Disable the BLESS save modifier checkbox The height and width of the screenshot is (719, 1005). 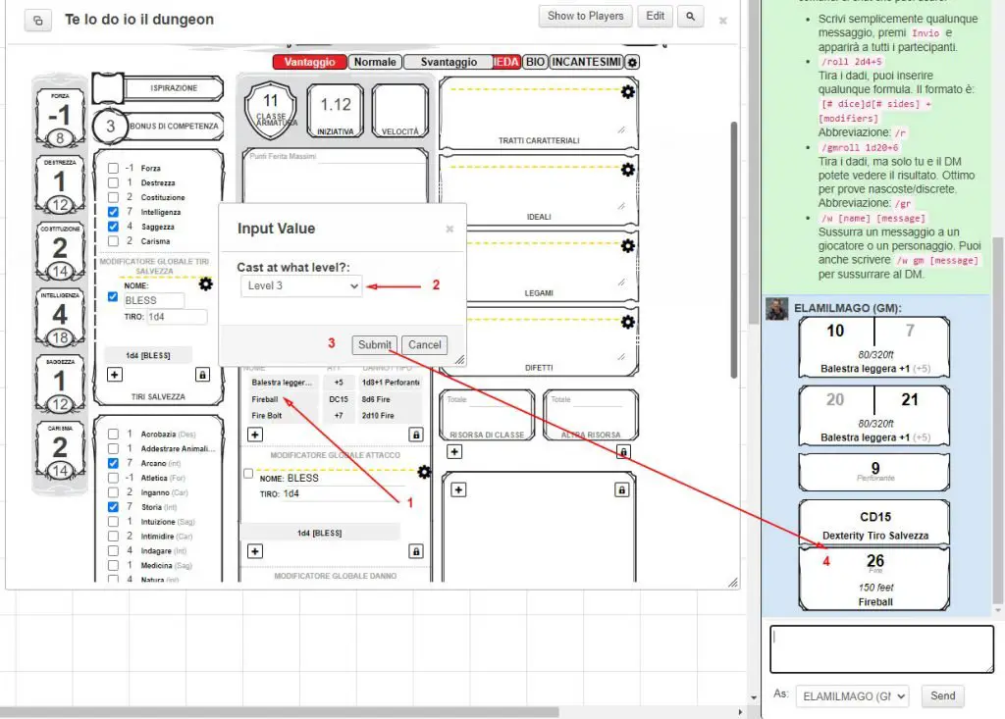click(x=113, y=296)
